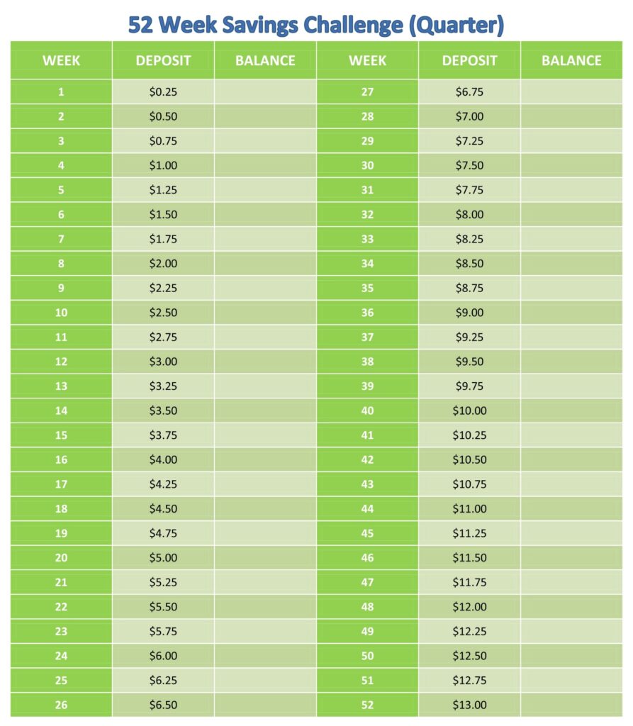Select the week 33 number cell
This screenshot has height=726, width=633.
pos(367,239)
